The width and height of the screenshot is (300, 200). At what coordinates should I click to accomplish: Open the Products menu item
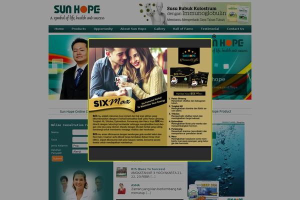pos(78,28)
